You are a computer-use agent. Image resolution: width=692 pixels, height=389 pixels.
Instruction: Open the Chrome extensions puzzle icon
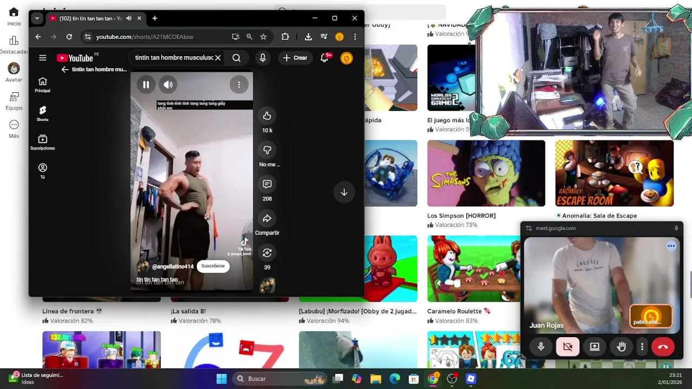coord(285,37)
